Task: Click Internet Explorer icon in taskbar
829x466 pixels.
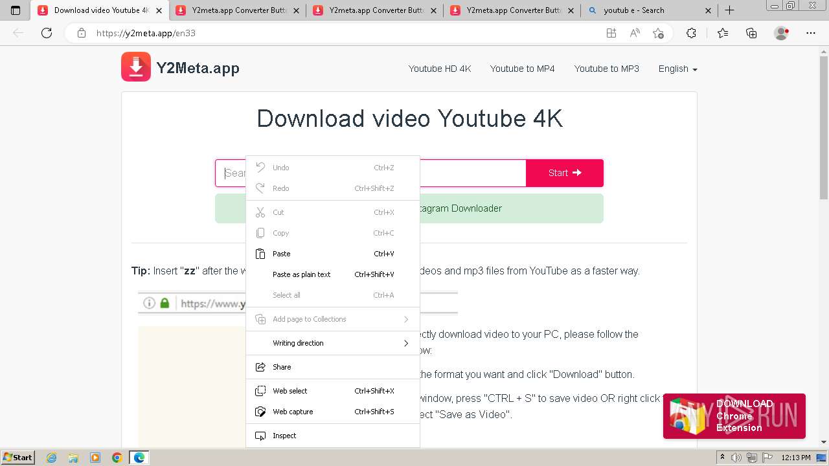Action: click(x=51, y=458)
